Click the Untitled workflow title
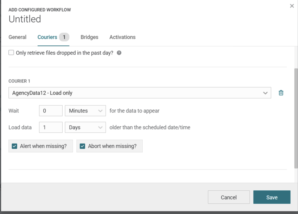This screenshot has height=214, width=298. (25, 19)
